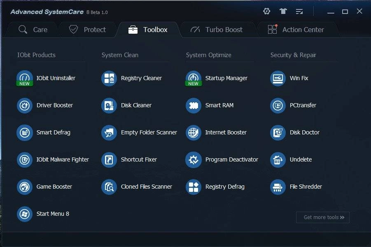The width and height of the screenshot is (371, 247).
Task: Open the Smart RAM icon
Action: tap(194, 106)
